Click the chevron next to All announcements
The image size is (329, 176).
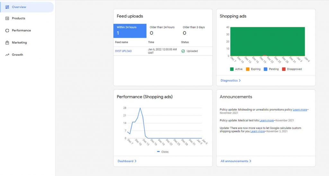pyautogui.click(x=250, y=161)
